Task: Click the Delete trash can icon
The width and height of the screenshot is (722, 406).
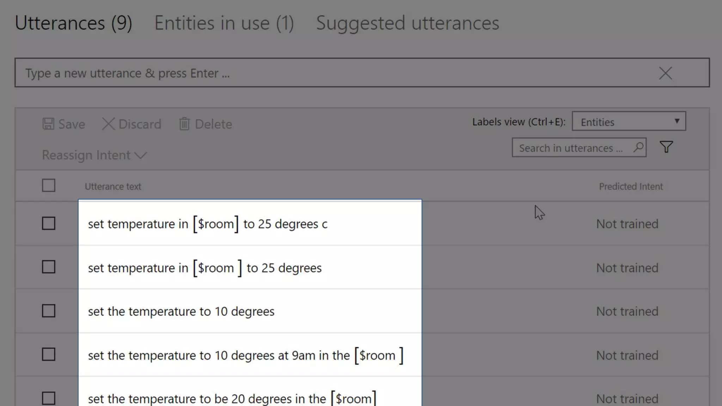Action: pos(184,124)
